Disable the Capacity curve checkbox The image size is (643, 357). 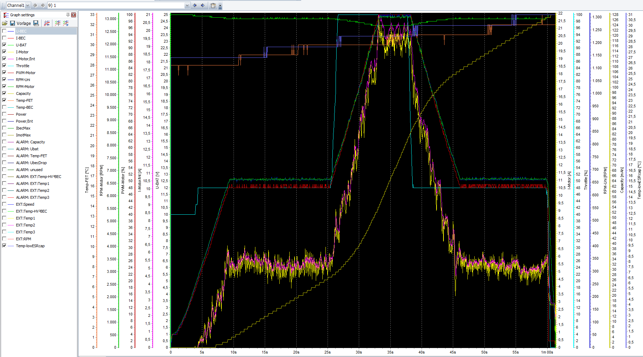pyautogui.click(x=4, y=93)
